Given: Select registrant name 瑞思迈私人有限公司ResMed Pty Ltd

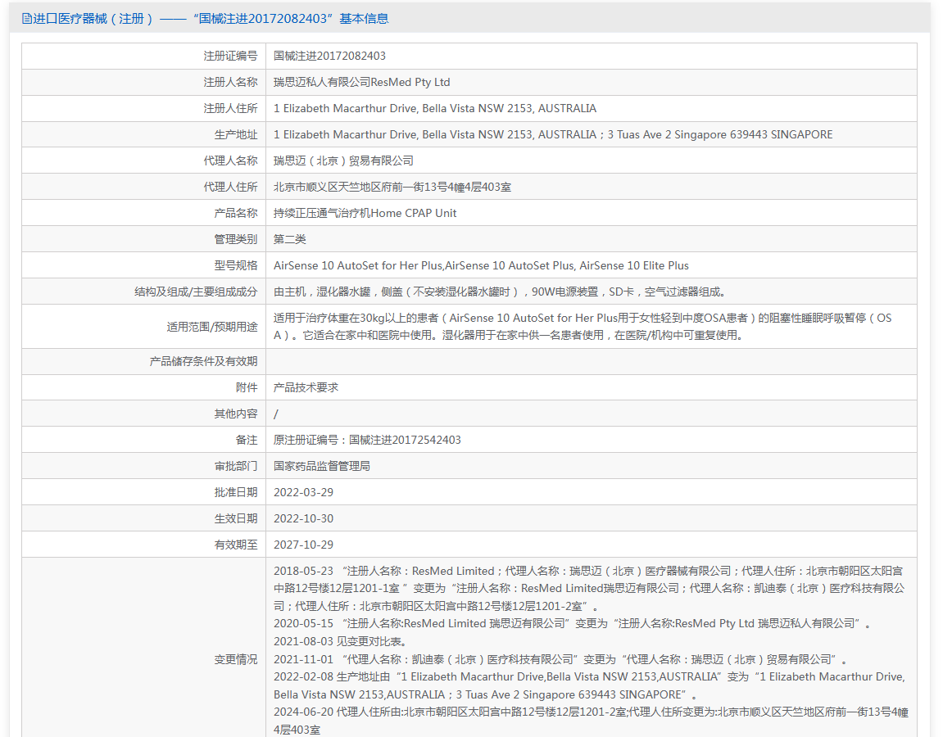Looking at the screenshot, I should pos(362,82).
